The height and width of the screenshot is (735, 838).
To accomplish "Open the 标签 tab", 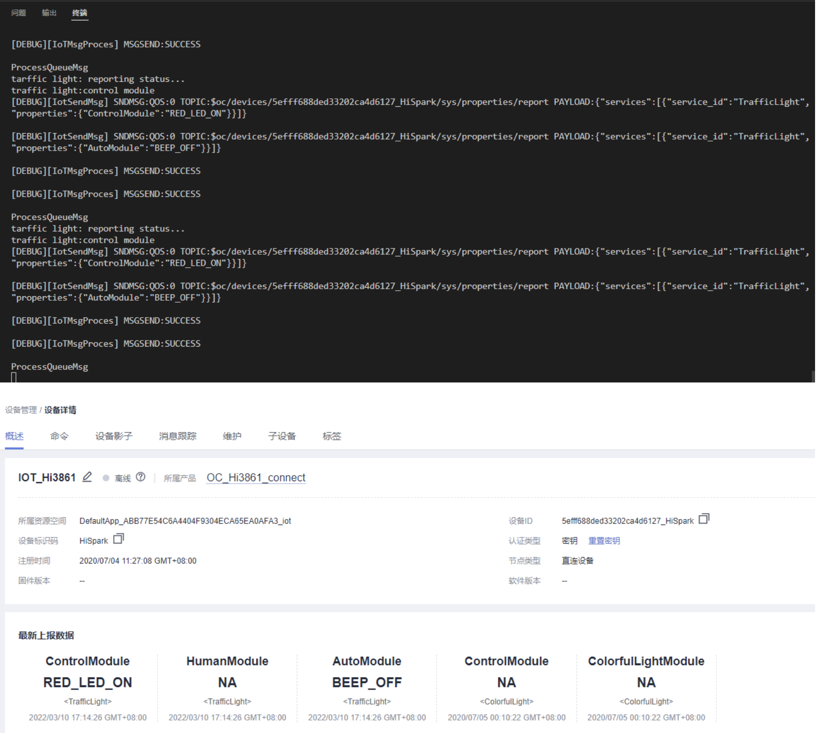I will pyautogui.click(x=332, y=436).
